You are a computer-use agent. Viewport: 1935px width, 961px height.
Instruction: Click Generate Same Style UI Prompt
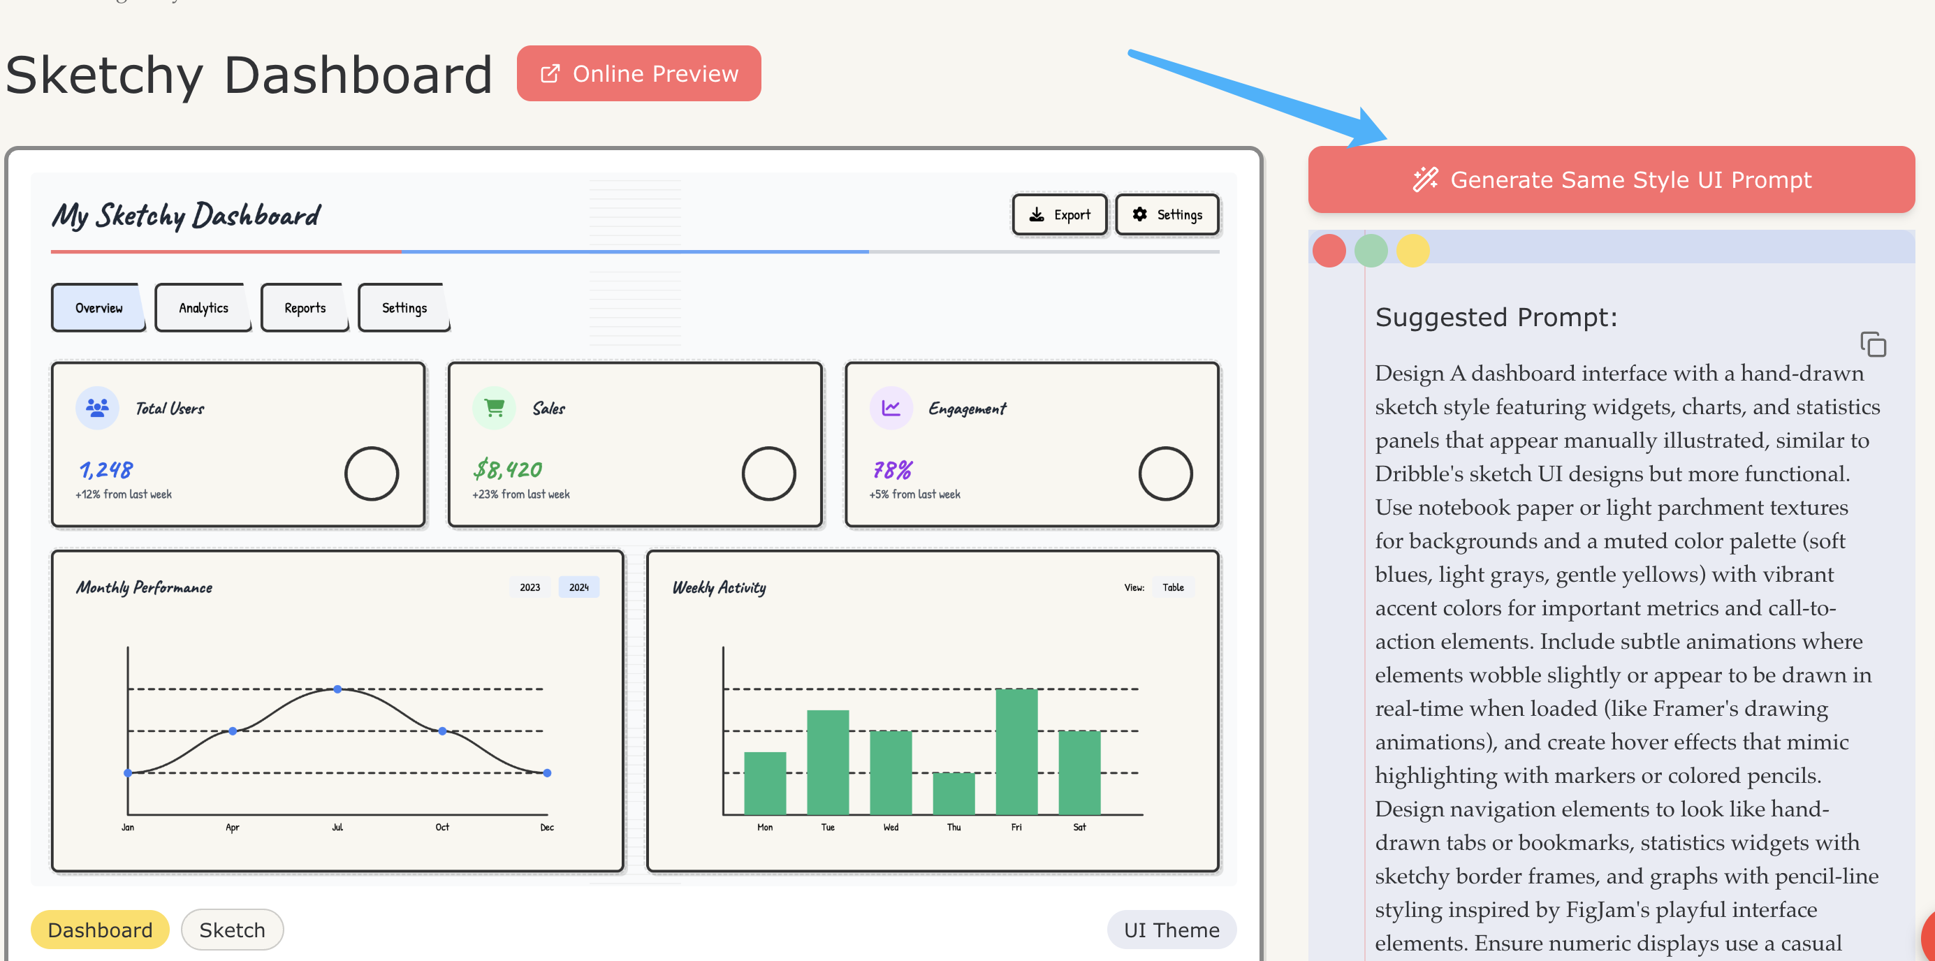(1612, 180)
